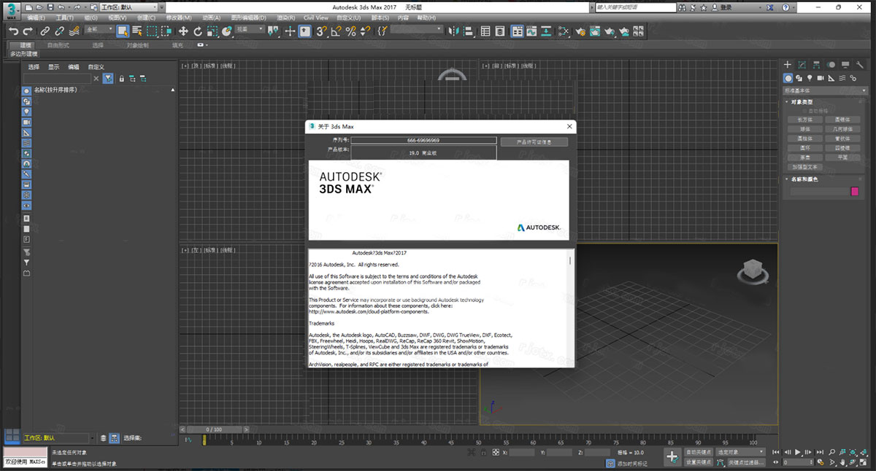Open the 标准基本体 dropdown
This screenshot has height=471, width=876.
823,91
